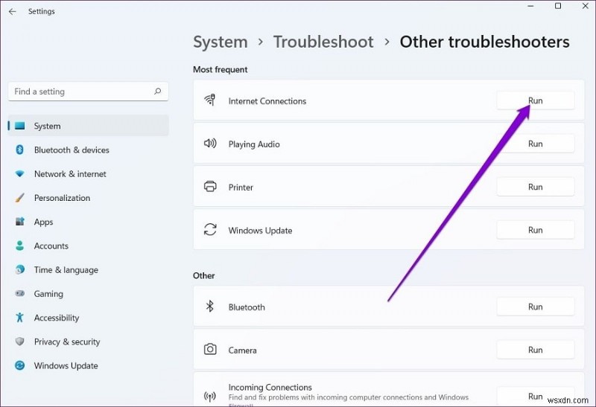This screenshot has height=407, width=596.
Task: Click the Windows Update troubleshooter label
Action: [x=260, y=231]
